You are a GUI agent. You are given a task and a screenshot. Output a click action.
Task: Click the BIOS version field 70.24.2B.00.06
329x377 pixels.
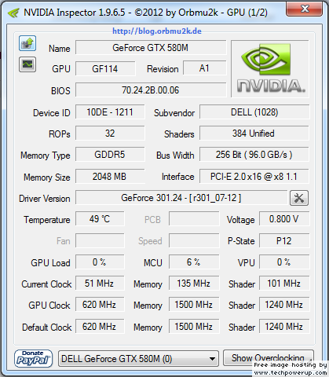(151, 90)
